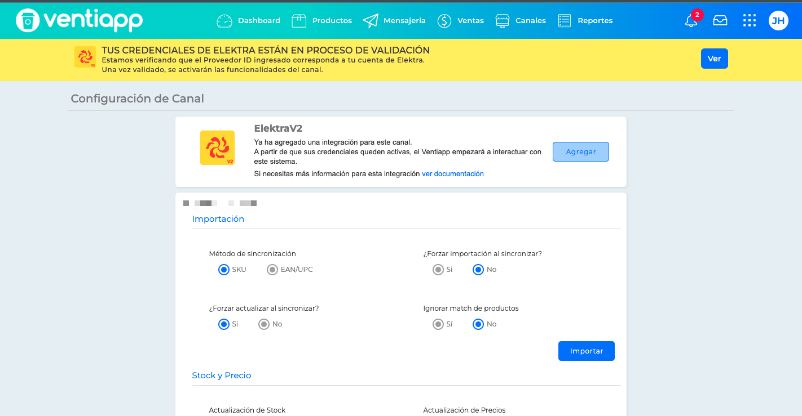This screenshot has height=416, width=802.
Task: Click the Elektra logo in yellow banner
Action: pos(85,57)
